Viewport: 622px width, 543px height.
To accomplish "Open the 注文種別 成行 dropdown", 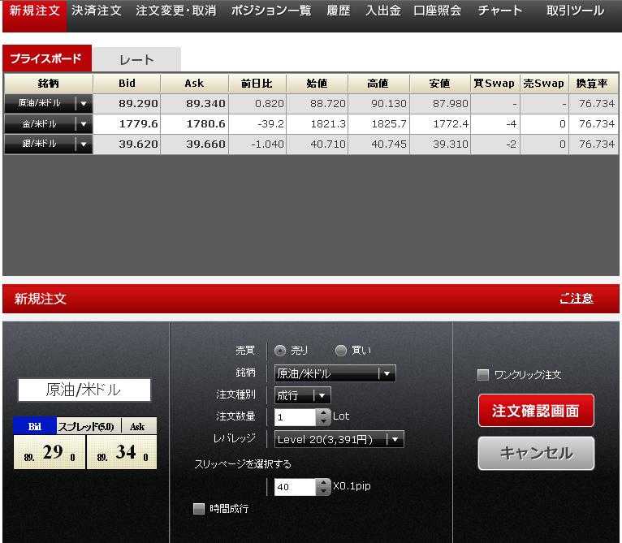I will pos(302,395).
